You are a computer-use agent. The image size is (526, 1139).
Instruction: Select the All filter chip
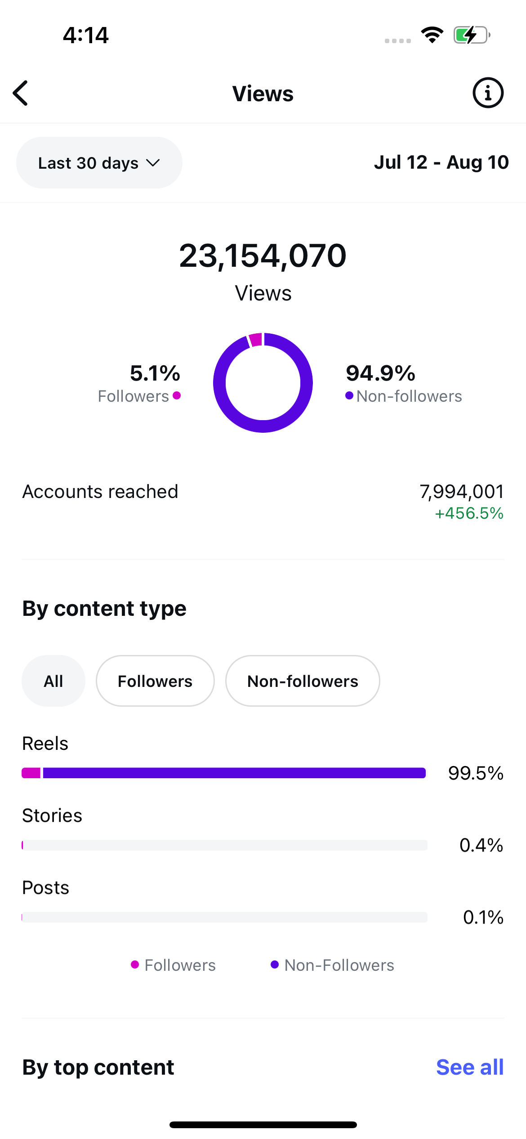tap(53, 681)
